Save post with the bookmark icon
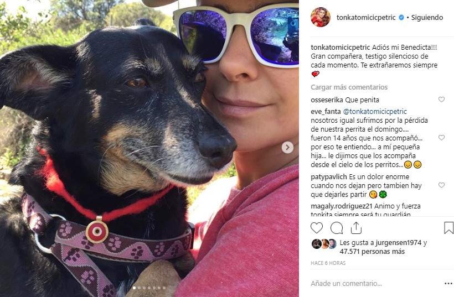Viewport: 454px width, 297px height. [448, 228]
